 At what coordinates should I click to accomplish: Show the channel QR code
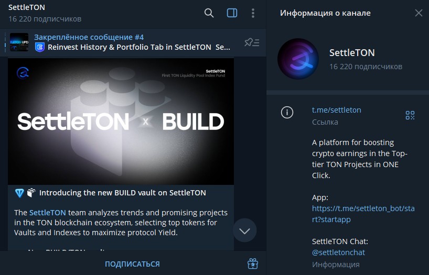tap(410, 115)
